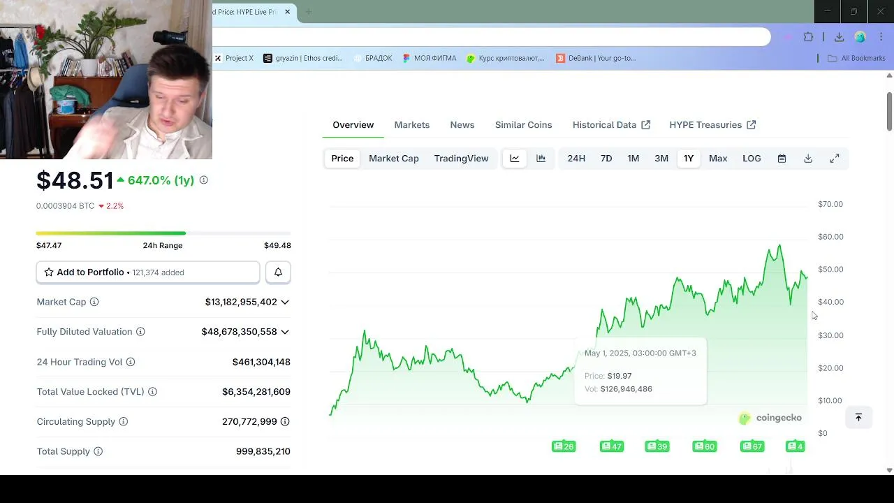Download chart data icon
This screenshot has height=503, width=894.
tap(808, 159)
